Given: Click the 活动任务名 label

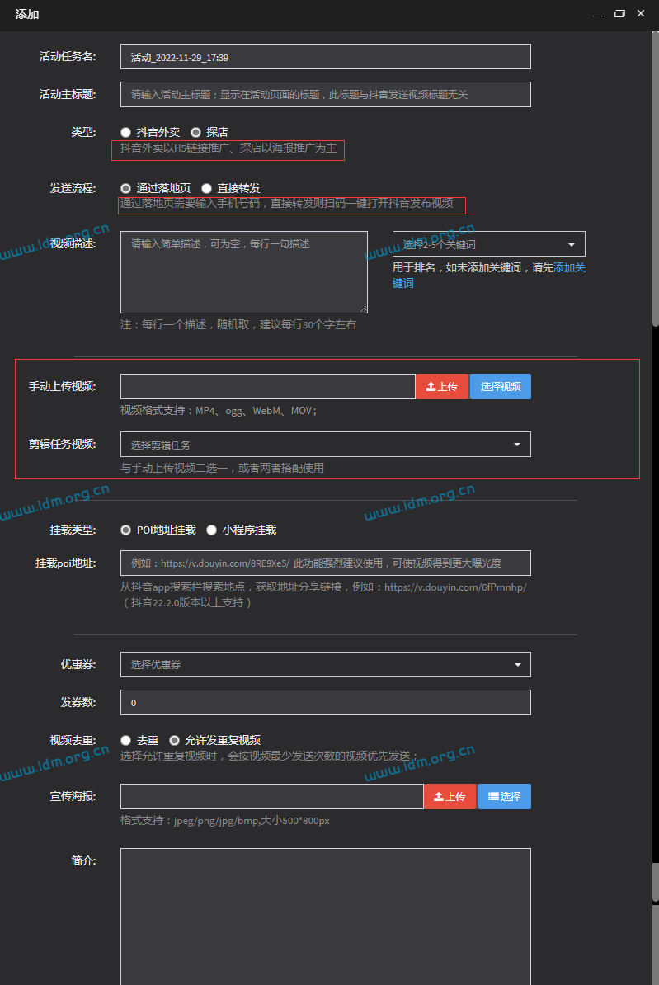Looking at the screenshot, I should click(x=68, y=57).
